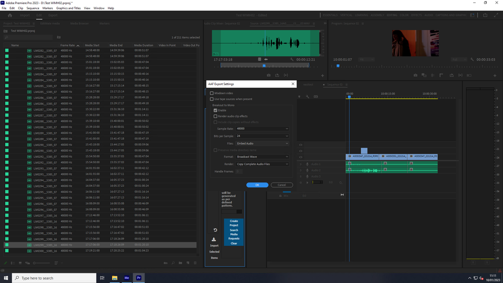The image size is (503, 283).
Task: Toggle eye visibility of top video track
Action: (301, 145)
